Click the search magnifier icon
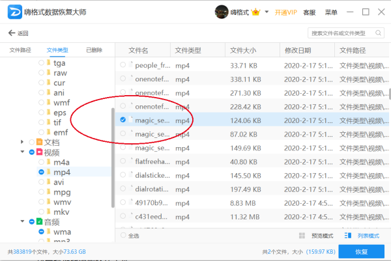Screen dimensions: 391x261 click(x=379, y=33)
